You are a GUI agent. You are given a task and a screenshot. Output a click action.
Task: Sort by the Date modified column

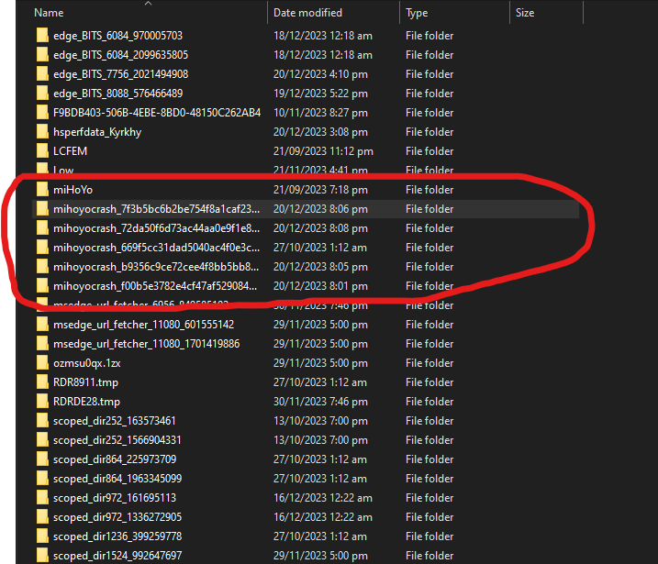pos(307,13)
